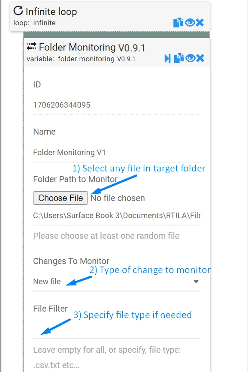Duplicate the Infinite loop command
The height and width of the screenshot is (372, 248).
[x=178, y=23]
